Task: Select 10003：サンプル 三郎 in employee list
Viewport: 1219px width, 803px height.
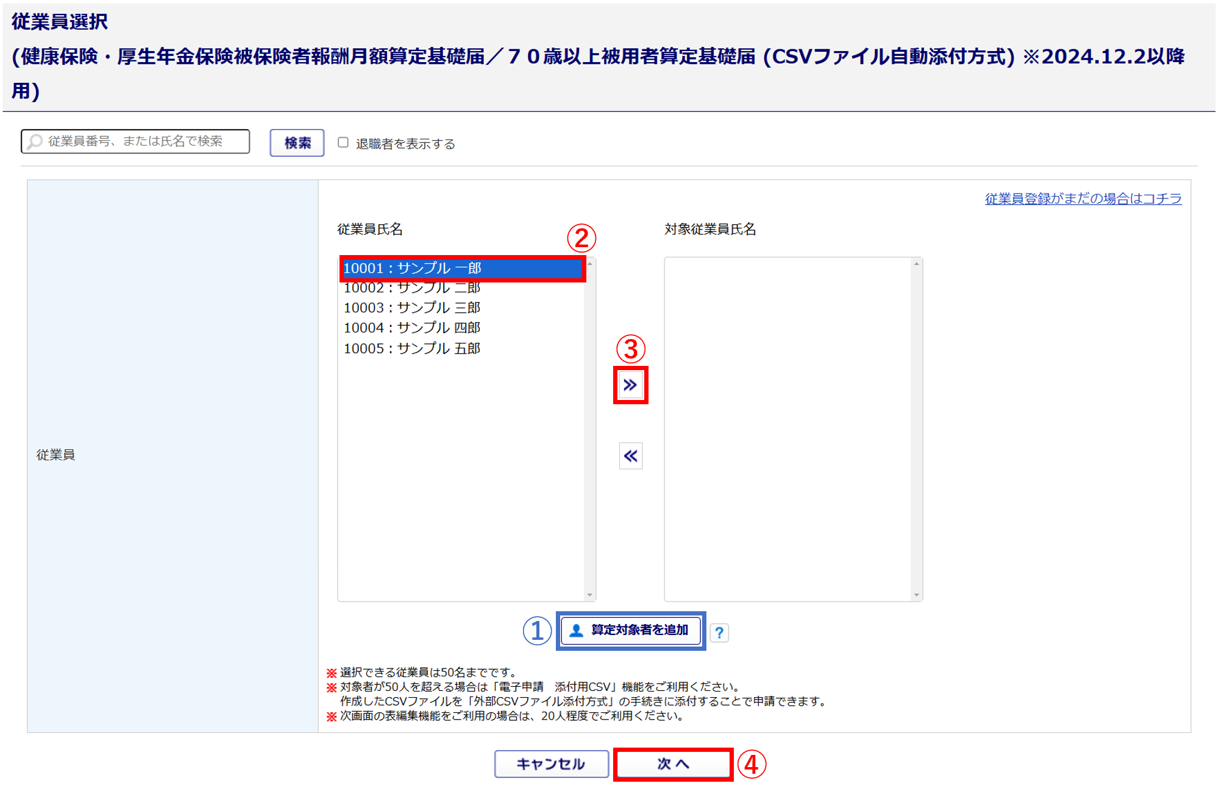Action: tap(412, 307)
